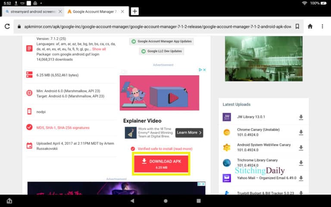Click the version info document icon
This screenshot has width=331, height=207.
point(29,48)
